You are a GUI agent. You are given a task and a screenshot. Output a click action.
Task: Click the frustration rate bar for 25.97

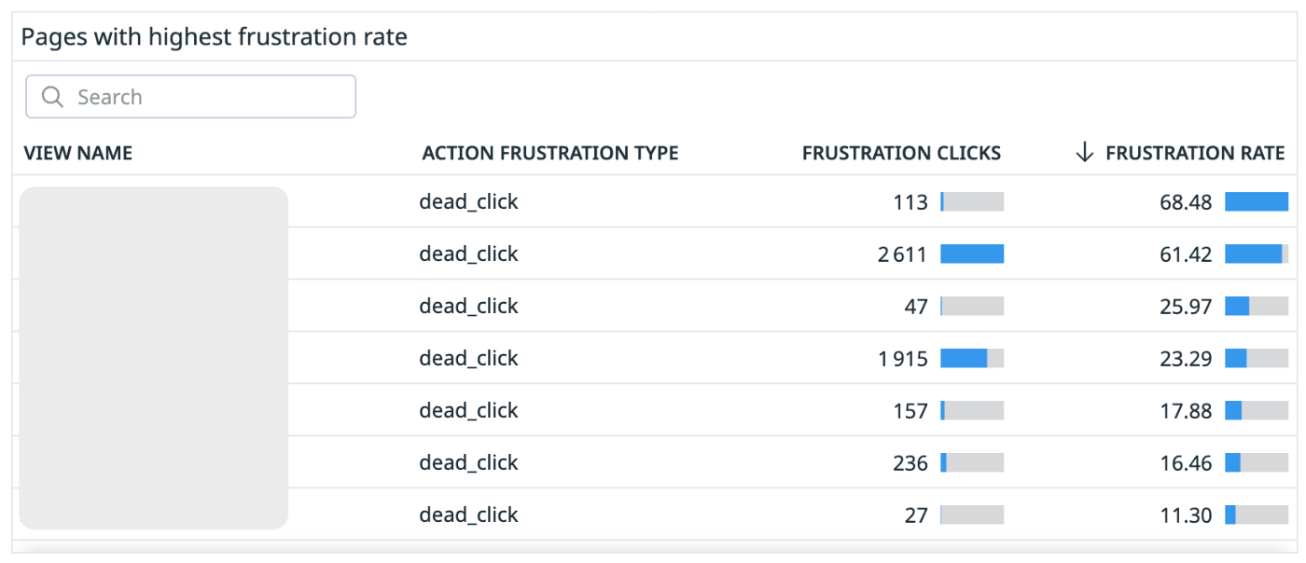tap(1257, 306)
